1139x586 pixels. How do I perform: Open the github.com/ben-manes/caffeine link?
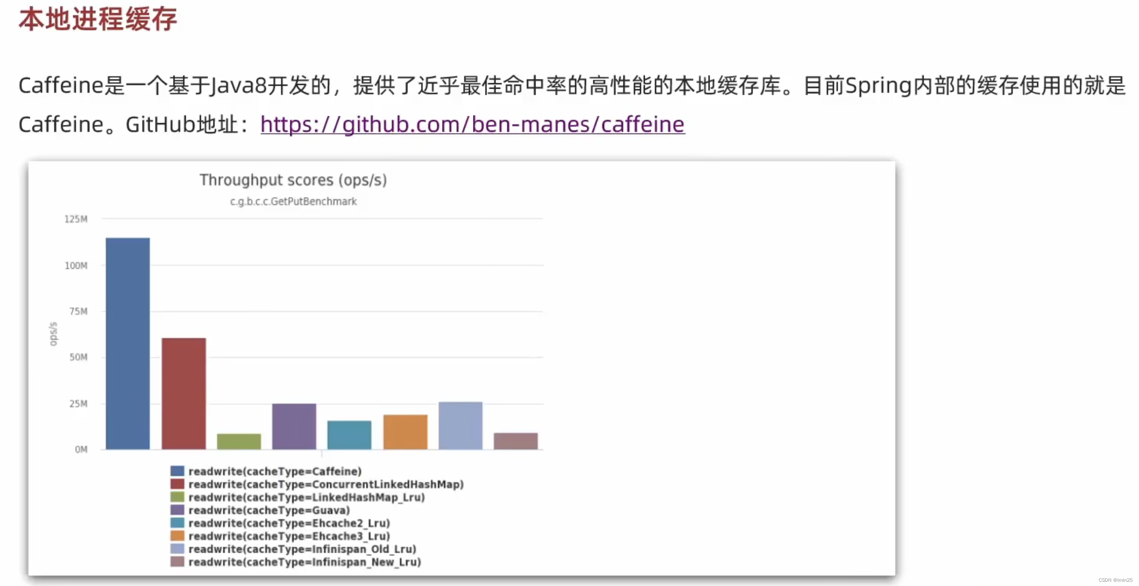click(473, 124)
